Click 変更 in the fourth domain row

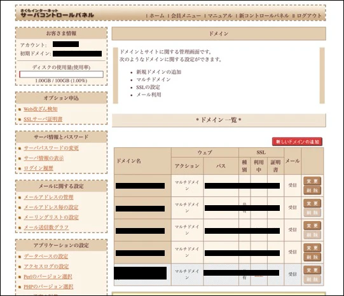click(312, 248)
